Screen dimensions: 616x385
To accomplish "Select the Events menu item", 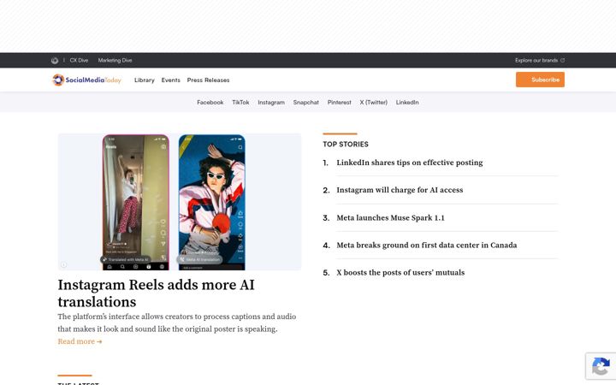I will coord(170,80).
